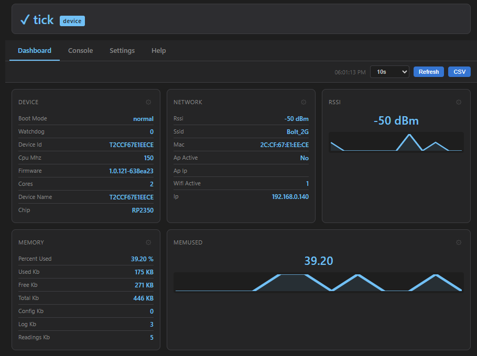
Task: Download data with the CSV button
Action: point(459,72)
